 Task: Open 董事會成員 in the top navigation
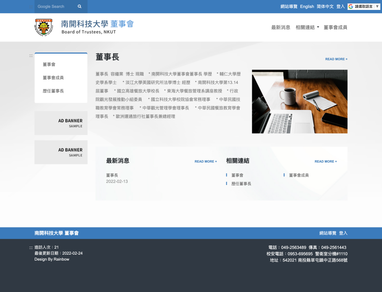pyautogui.click(x=335, y=27)
